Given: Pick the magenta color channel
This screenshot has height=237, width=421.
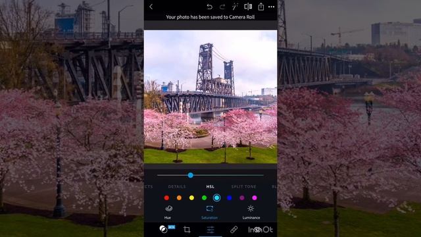Looking at the screenshot, I should [x=255, y=197].
